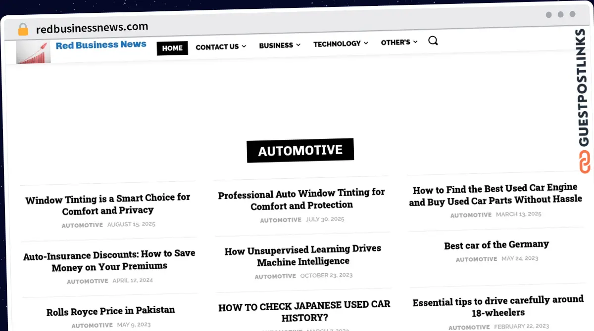Read How Unsupervised Learning Drives article

click(x=303, y=256)
